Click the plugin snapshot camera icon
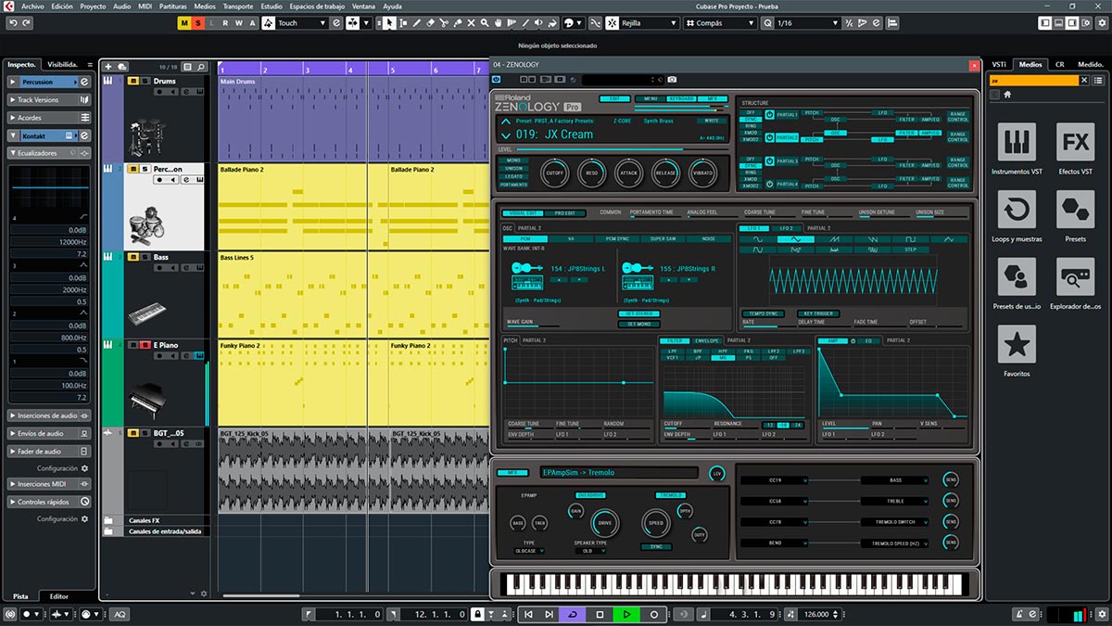Image resolution: width=1112 pixels, height=626 pixels. [672, 80]
